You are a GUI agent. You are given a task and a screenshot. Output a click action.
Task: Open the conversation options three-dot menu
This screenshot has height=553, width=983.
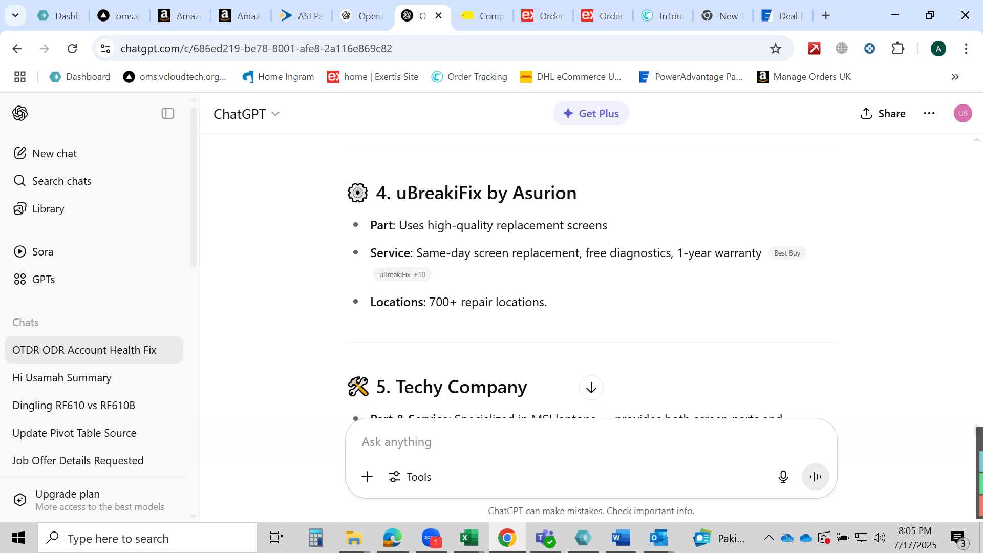click(929, 113)
